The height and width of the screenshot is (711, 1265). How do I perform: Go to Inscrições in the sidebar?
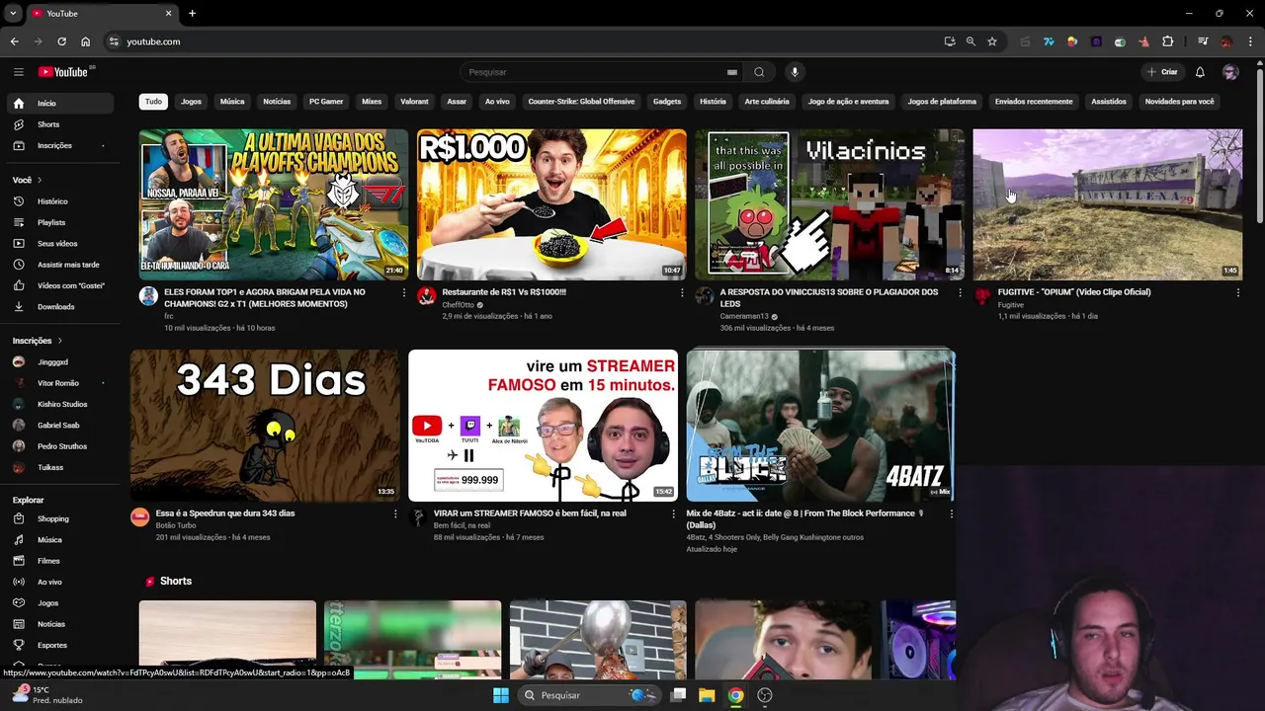click(x=59, y=145)
